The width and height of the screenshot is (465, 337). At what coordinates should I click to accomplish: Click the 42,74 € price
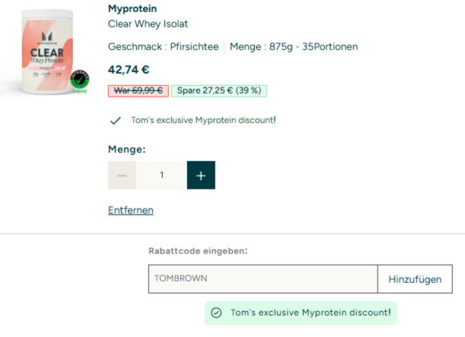(129, 69)
